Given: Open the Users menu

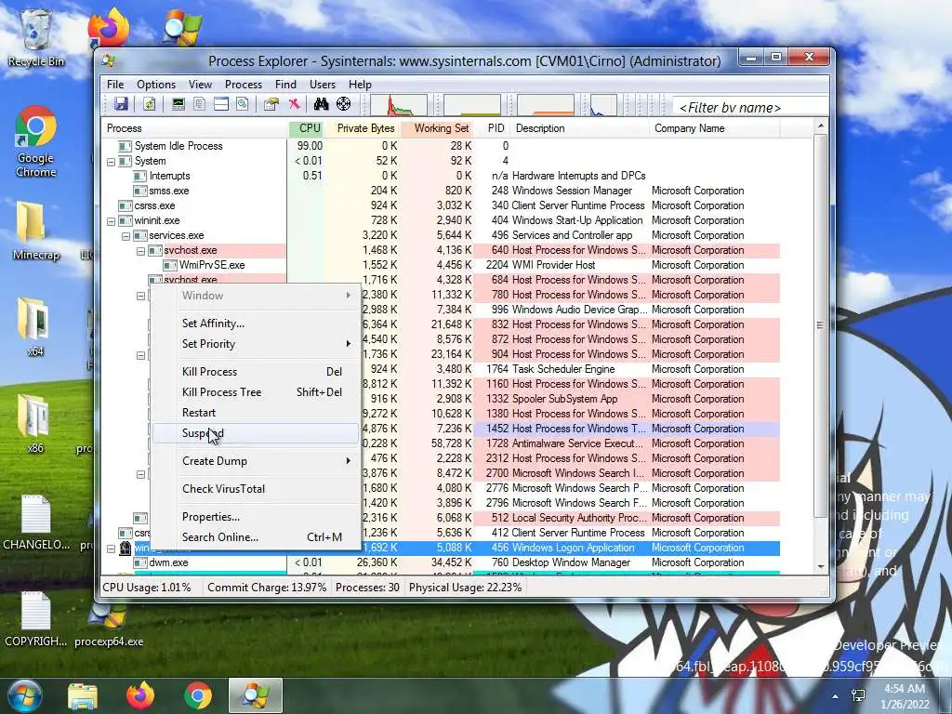Looking at the screenshot, I should pyautogui.click(x=323, y=85).
